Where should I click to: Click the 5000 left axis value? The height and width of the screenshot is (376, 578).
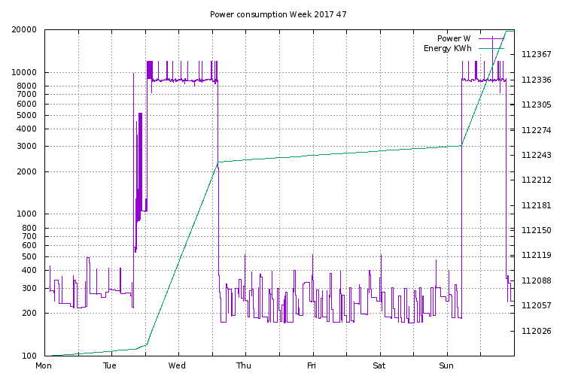pyautogui.click(x=26, y=115)
